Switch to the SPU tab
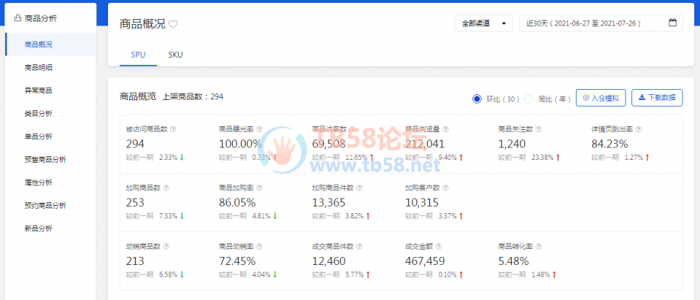Viewport: 700px width, 300px height. pos(138,55)
